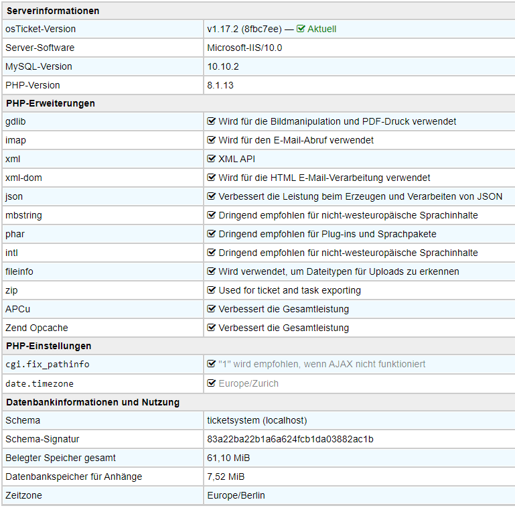This screenshot has width=515, height=510.
Task: Click the check icon in gdlib row
Action: (x=212, y=121)
